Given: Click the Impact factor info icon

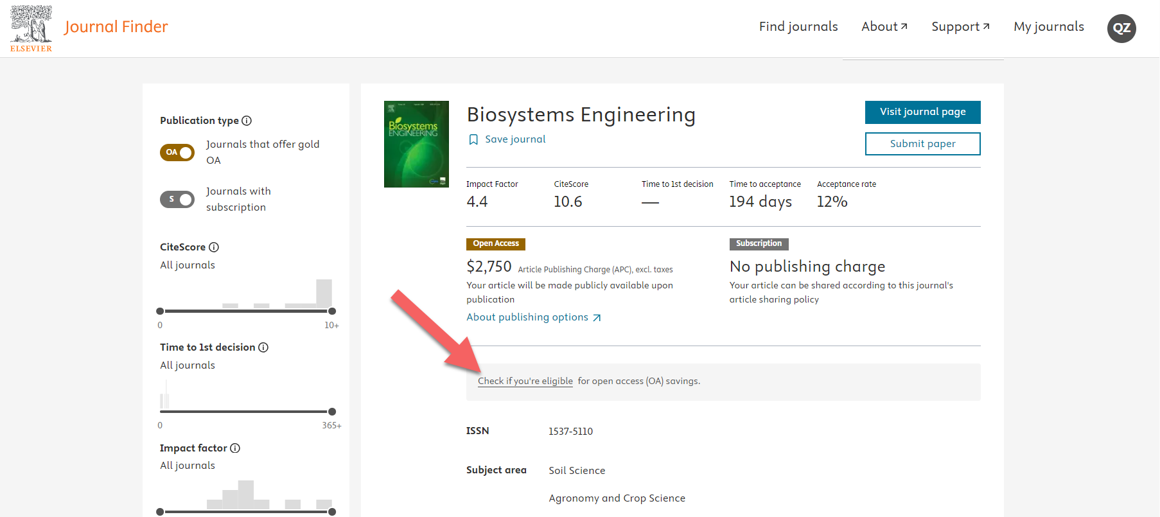Looking at the screenshot, I should 235,448.
